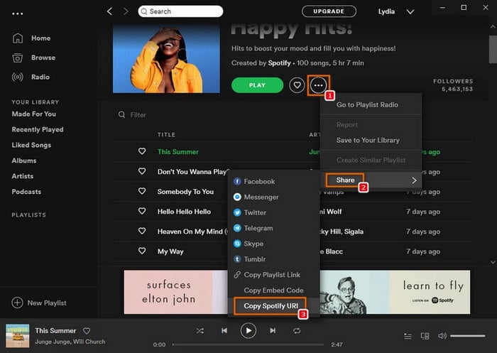Go forward with the right arrow
497x353 pixels.
[126, 11]
